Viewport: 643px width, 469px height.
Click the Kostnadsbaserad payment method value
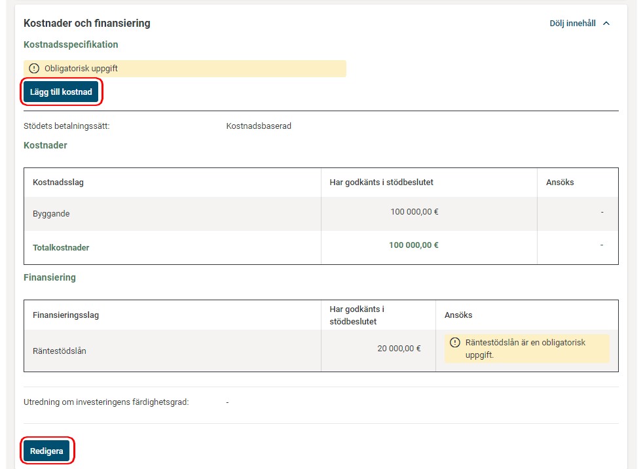coord(259,126)
